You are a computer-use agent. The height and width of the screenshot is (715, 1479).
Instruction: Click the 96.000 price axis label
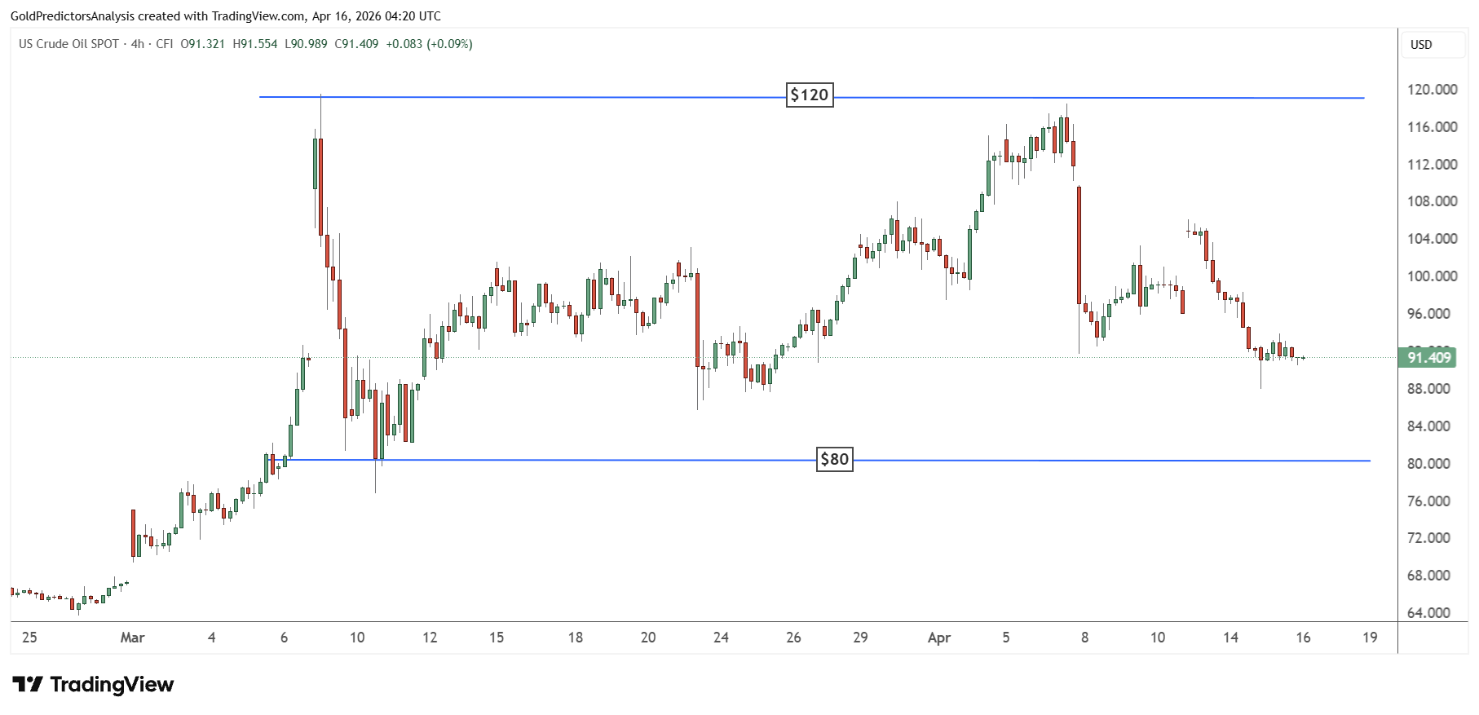point(1428,314)
